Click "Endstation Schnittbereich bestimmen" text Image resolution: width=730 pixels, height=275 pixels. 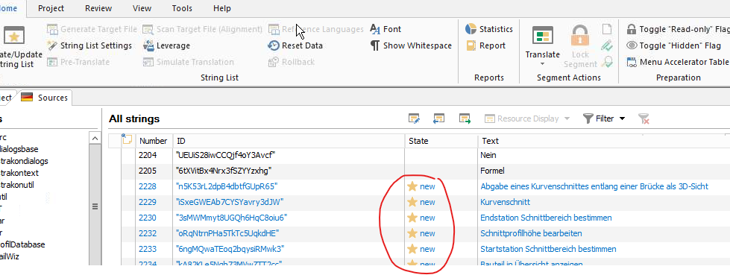[546, 218]
